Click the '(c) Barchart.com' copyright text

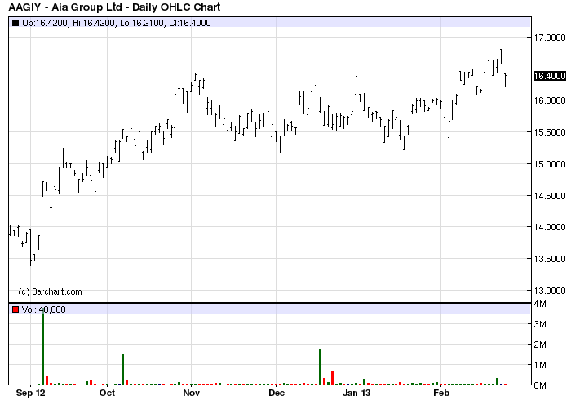click(50, 291)
